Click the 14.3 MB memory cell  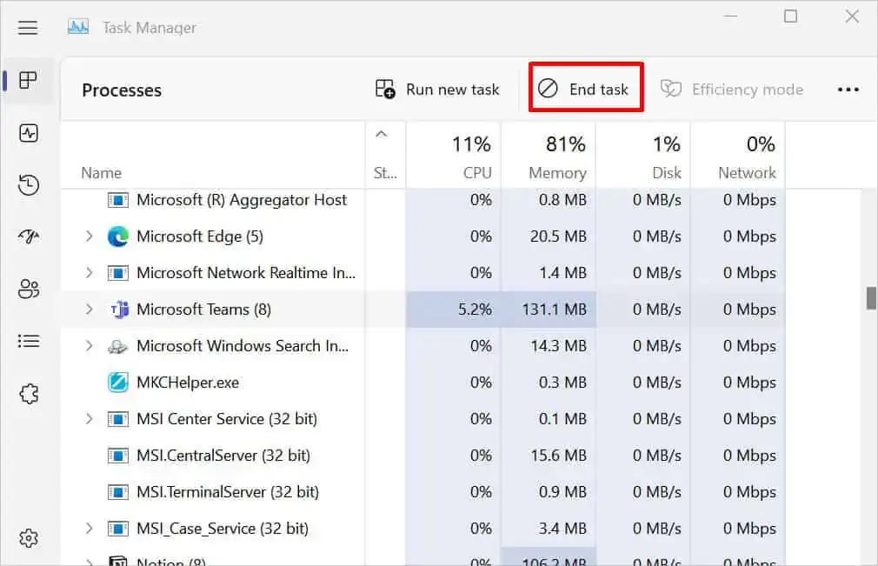tap(549, 346)
